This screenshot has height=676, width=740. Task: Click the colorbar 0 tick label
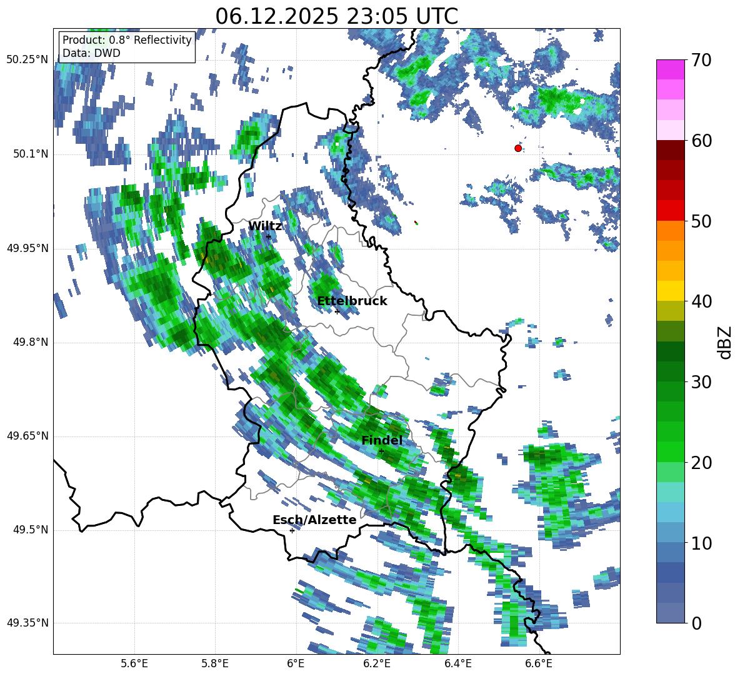coord(696,623)
